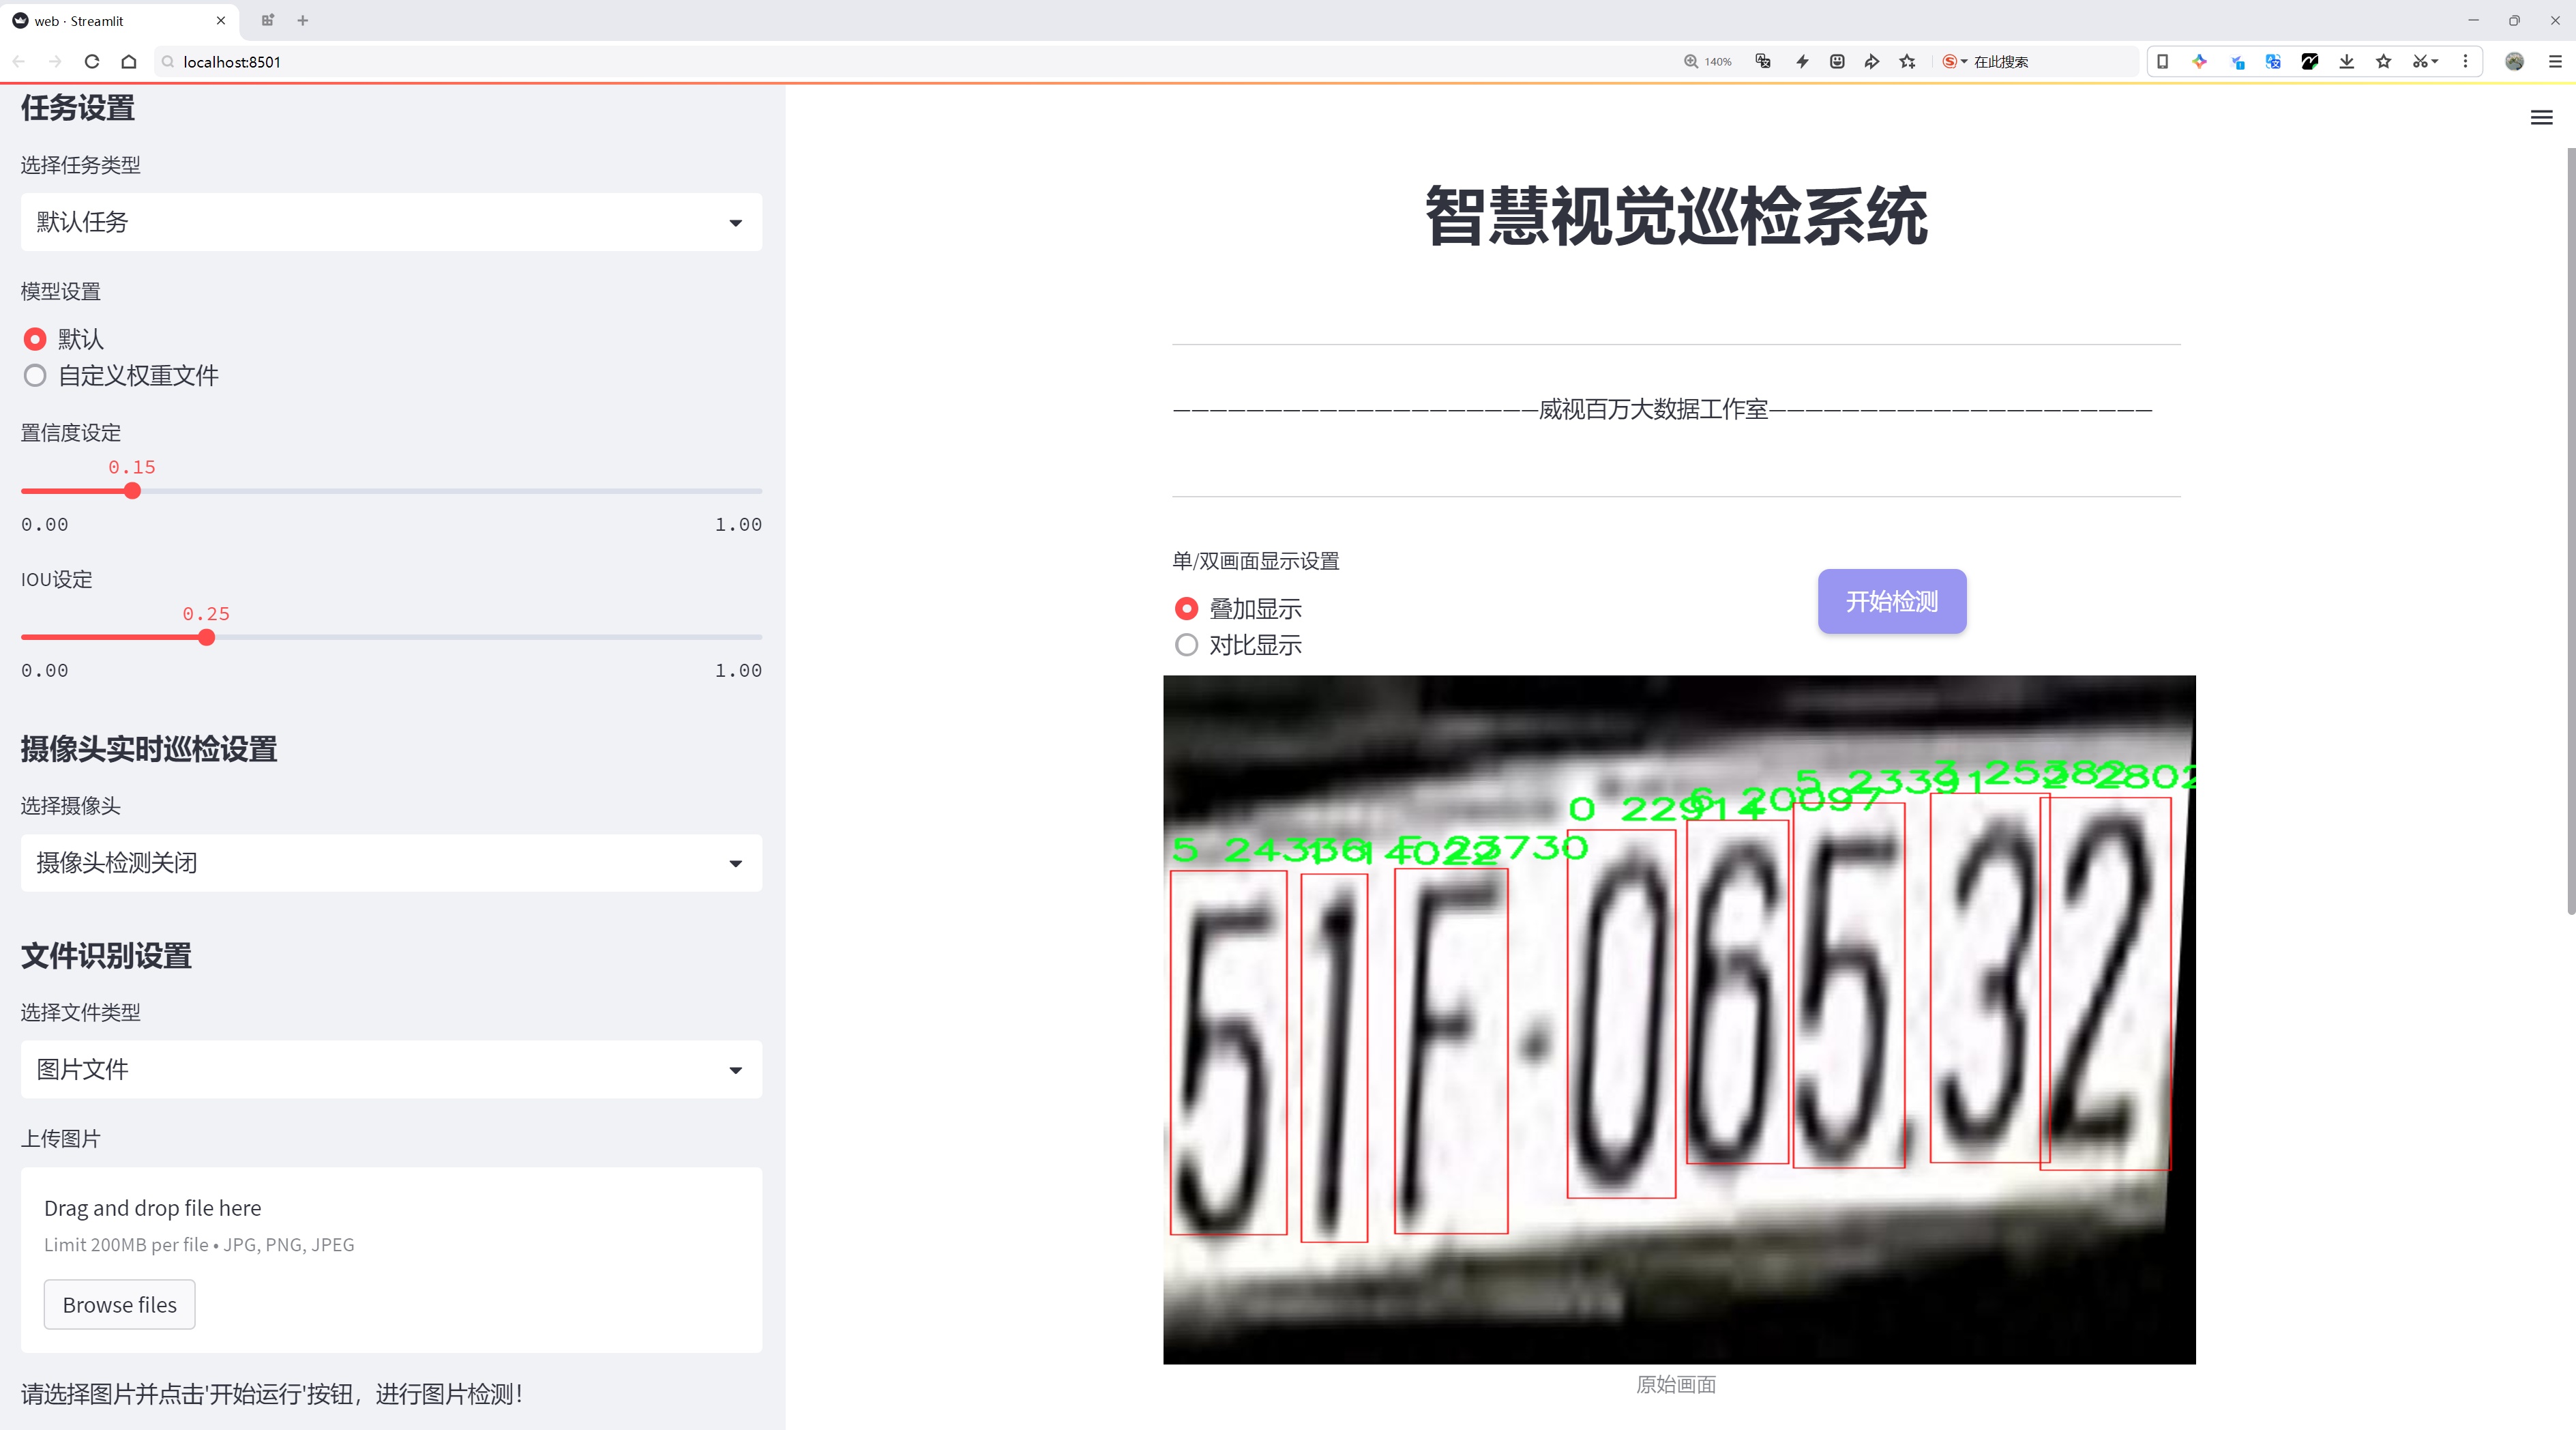Select the 默认 model radio button
The width and height of the screenshot is (2576, 1430).
pyautogui.click(x=35, y=339)
